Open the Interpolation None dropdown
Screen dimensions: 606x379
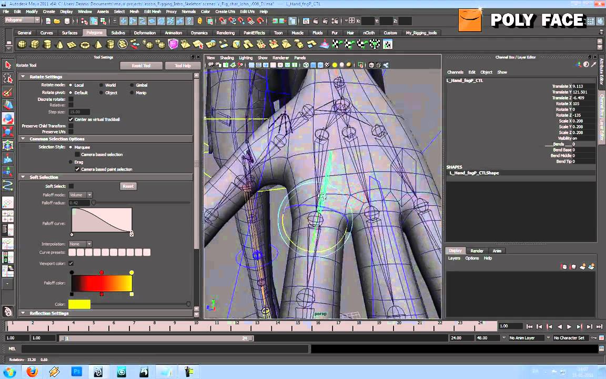pos(81,244)
